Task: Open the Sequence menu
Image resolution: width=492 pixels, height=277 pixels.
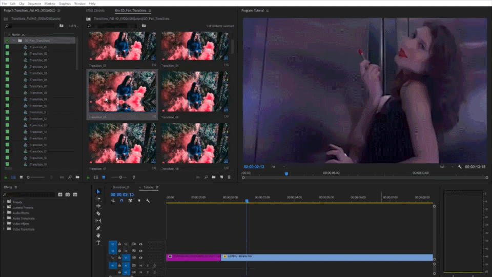Action: pos(34,4)
